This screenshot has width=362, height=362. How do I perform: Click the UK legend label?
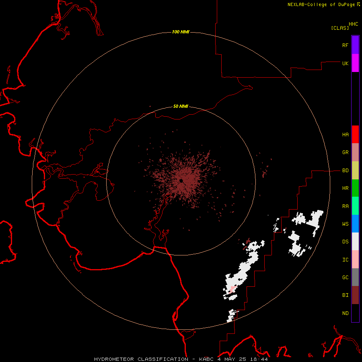pyautogui.click(x=345, y=63)
